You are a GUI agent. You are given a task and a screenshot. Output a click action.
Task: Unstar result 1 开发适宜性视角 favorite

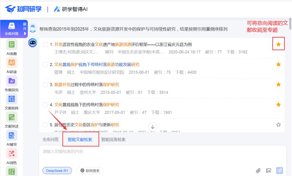278,44
